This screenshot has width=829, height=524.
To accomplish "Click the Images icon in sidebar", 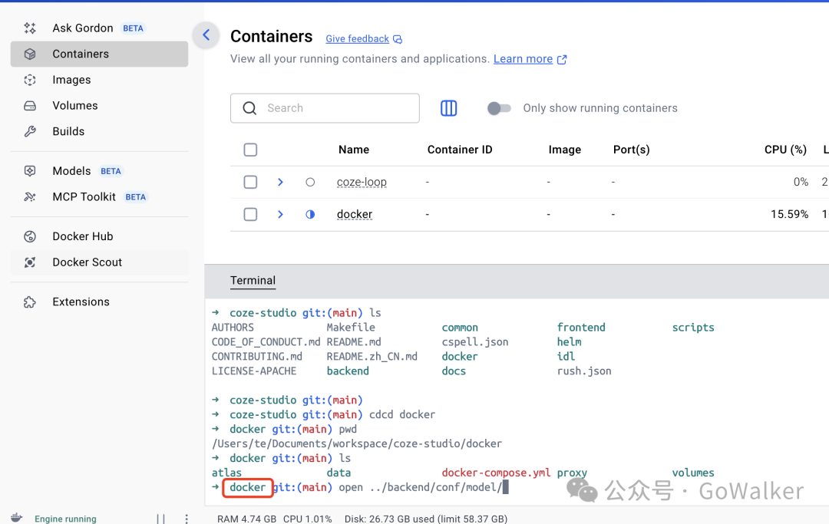I will coord(30,80).
